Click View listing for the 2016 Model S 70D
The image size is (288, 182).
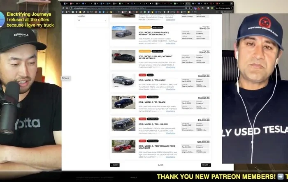170,89
